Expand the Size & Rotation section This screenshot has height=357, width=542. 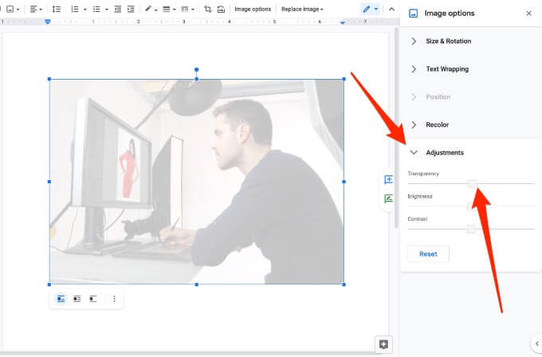tap(448, 41)
